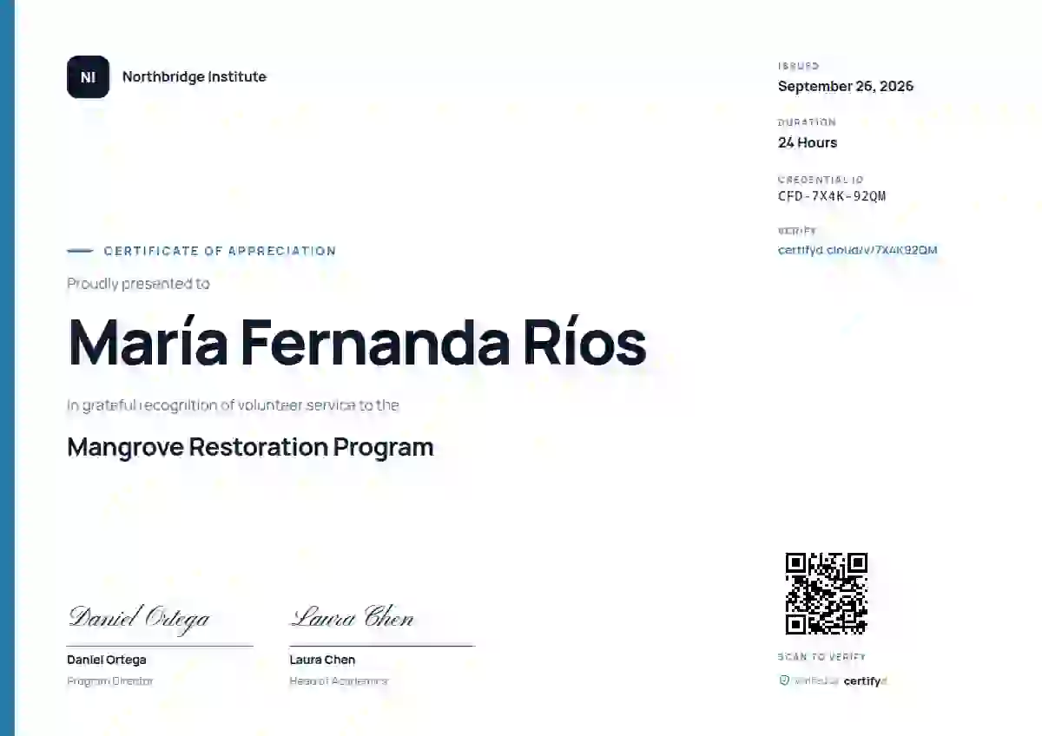Click the 'Program Director' title
1042x736 pixels.
click(x=110, y=681)
